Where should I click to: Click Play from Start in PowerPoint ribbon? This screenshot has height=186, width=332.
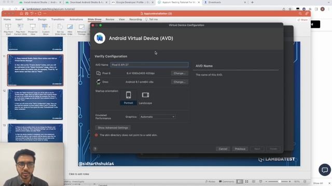(8, 29)
